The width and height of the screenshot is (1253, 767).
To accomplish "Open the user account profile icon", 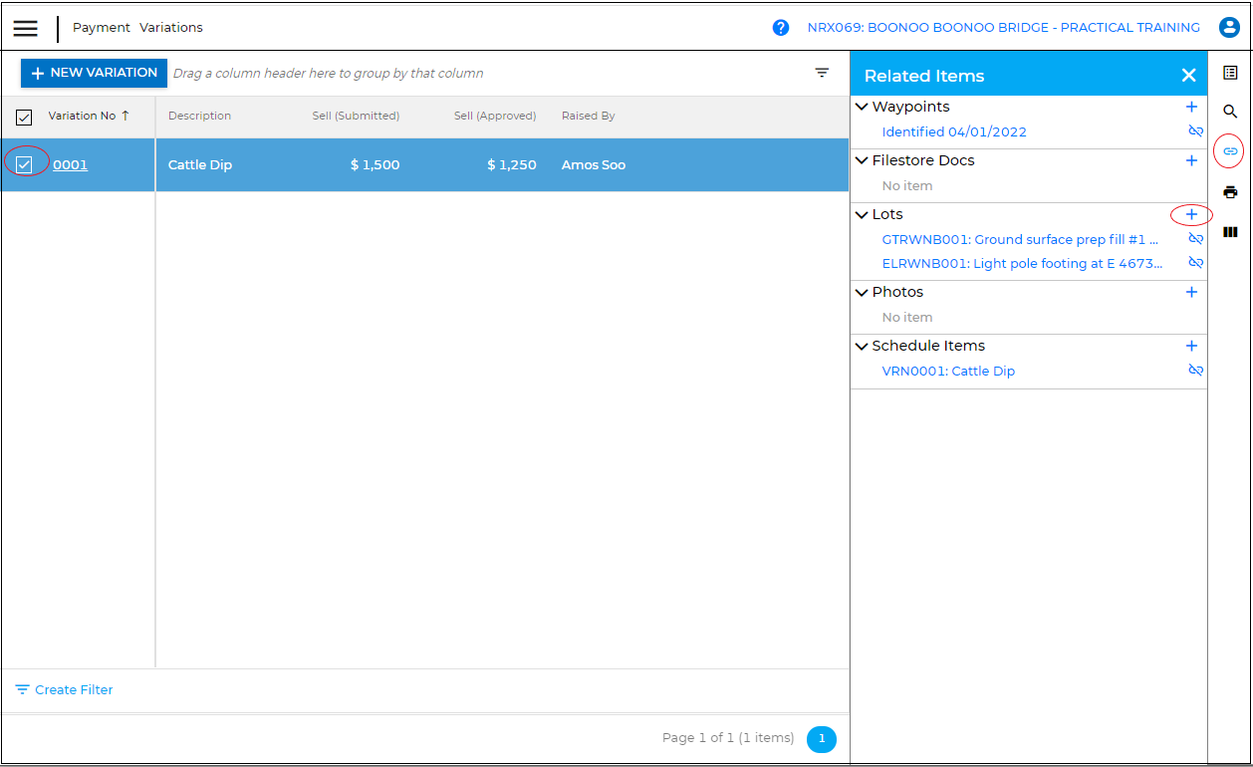I will tap(1229, 28).
